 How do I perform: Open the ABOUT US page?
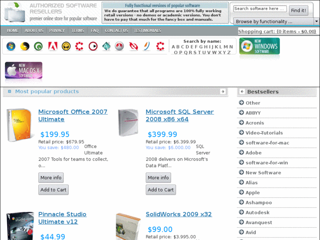click(x=34, y=31)
